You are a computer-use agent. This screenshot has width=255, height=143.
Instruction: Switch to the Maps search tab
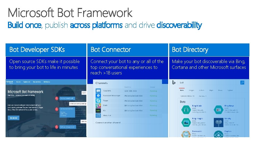click(x=211, y=90)
